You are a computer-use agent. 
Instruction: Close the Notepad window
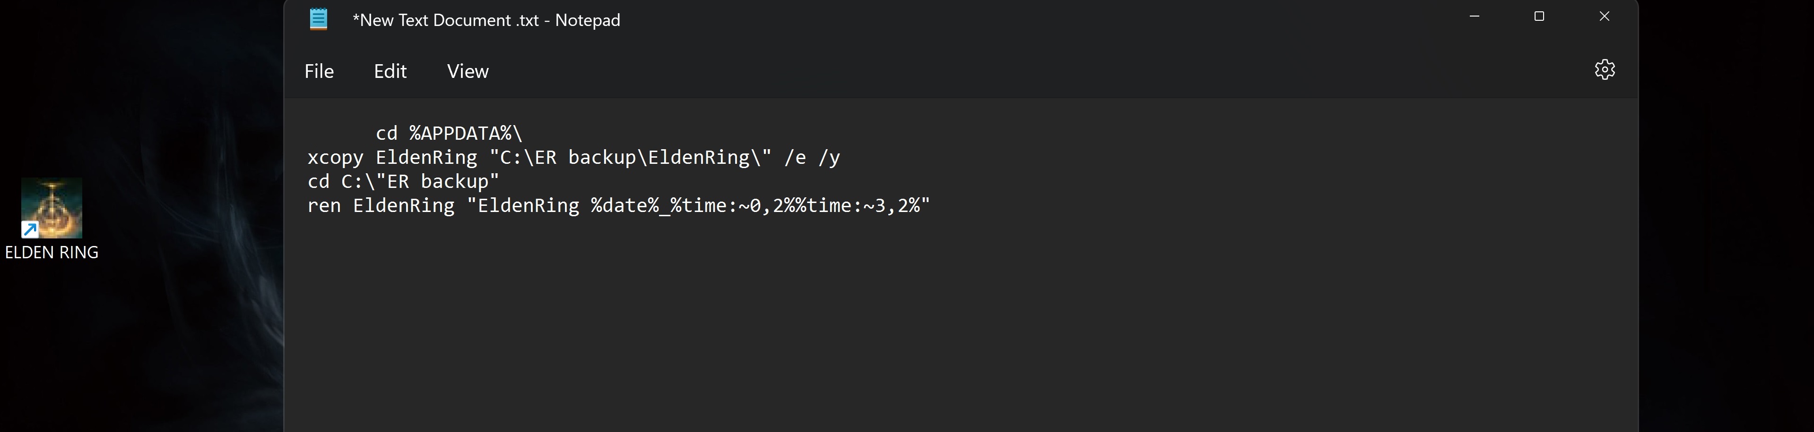(x=1604, y=16)
